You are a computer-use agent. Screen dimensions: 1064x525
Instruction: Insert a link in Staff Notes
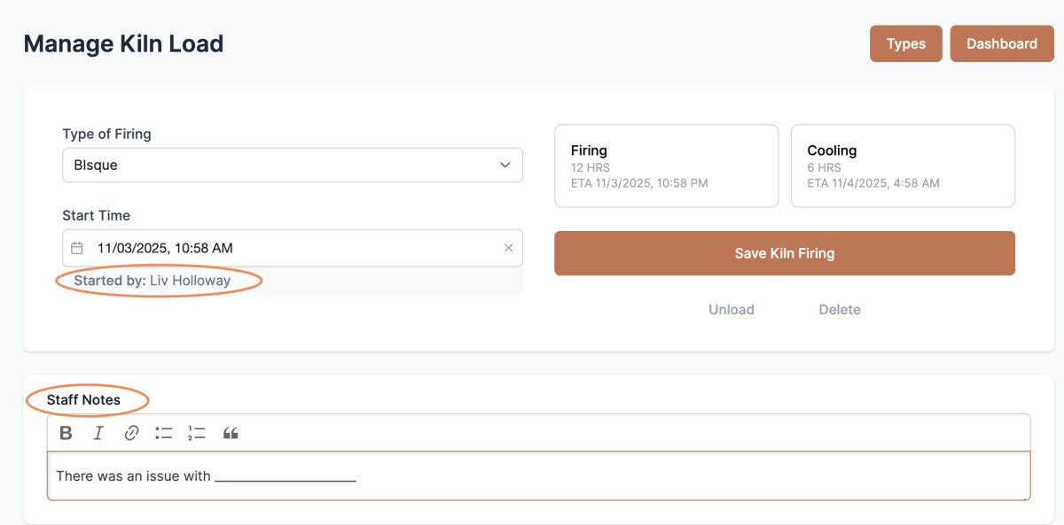tap(131, 433)
